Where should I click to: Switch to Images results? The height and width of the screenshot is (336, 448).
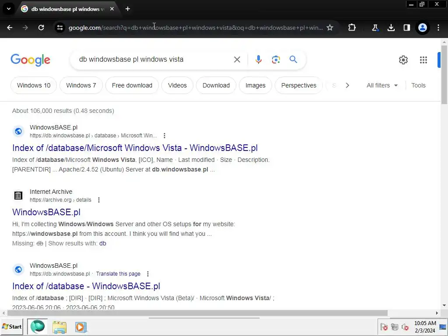(255, 85)
